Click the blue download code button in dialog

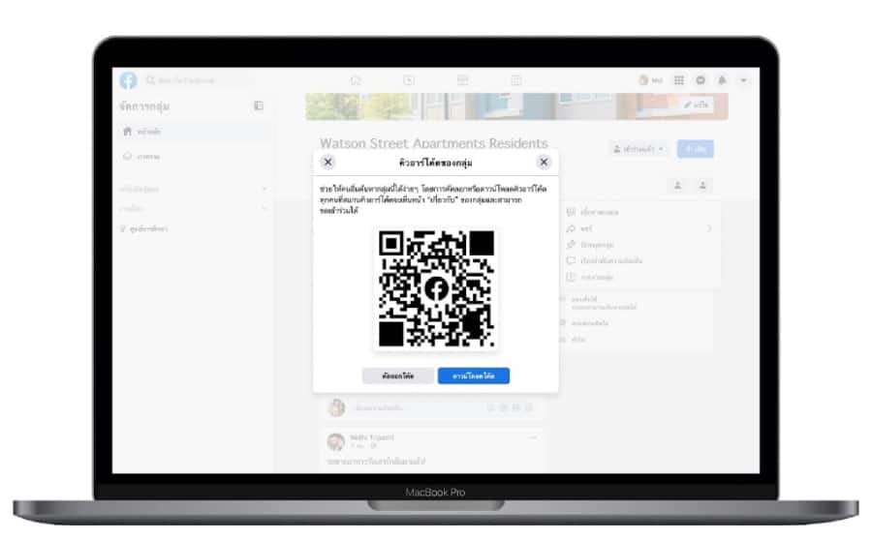[x=473, y=376]
